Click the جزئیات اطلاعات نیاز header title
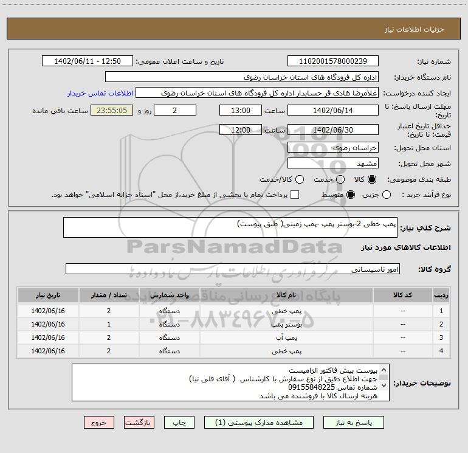This screenshot has height=453, width=468. coord(415,29)
